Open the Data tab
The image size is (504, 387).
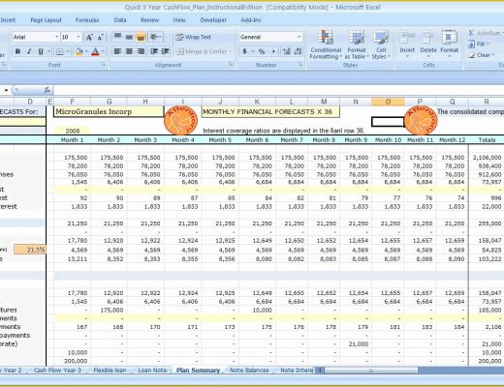coord(120,20)
